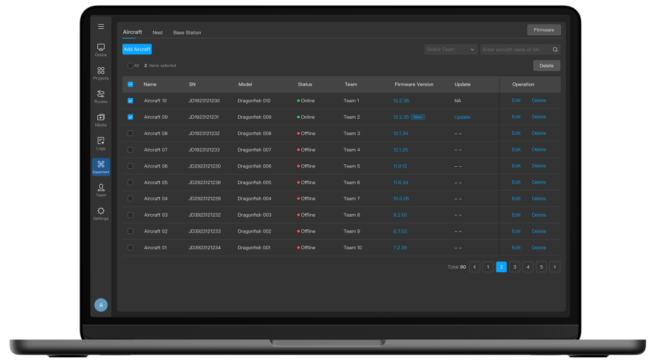Click the search magnifier icon
The height and width of the screenshot is (363, 655).
[x=555, y=50]
